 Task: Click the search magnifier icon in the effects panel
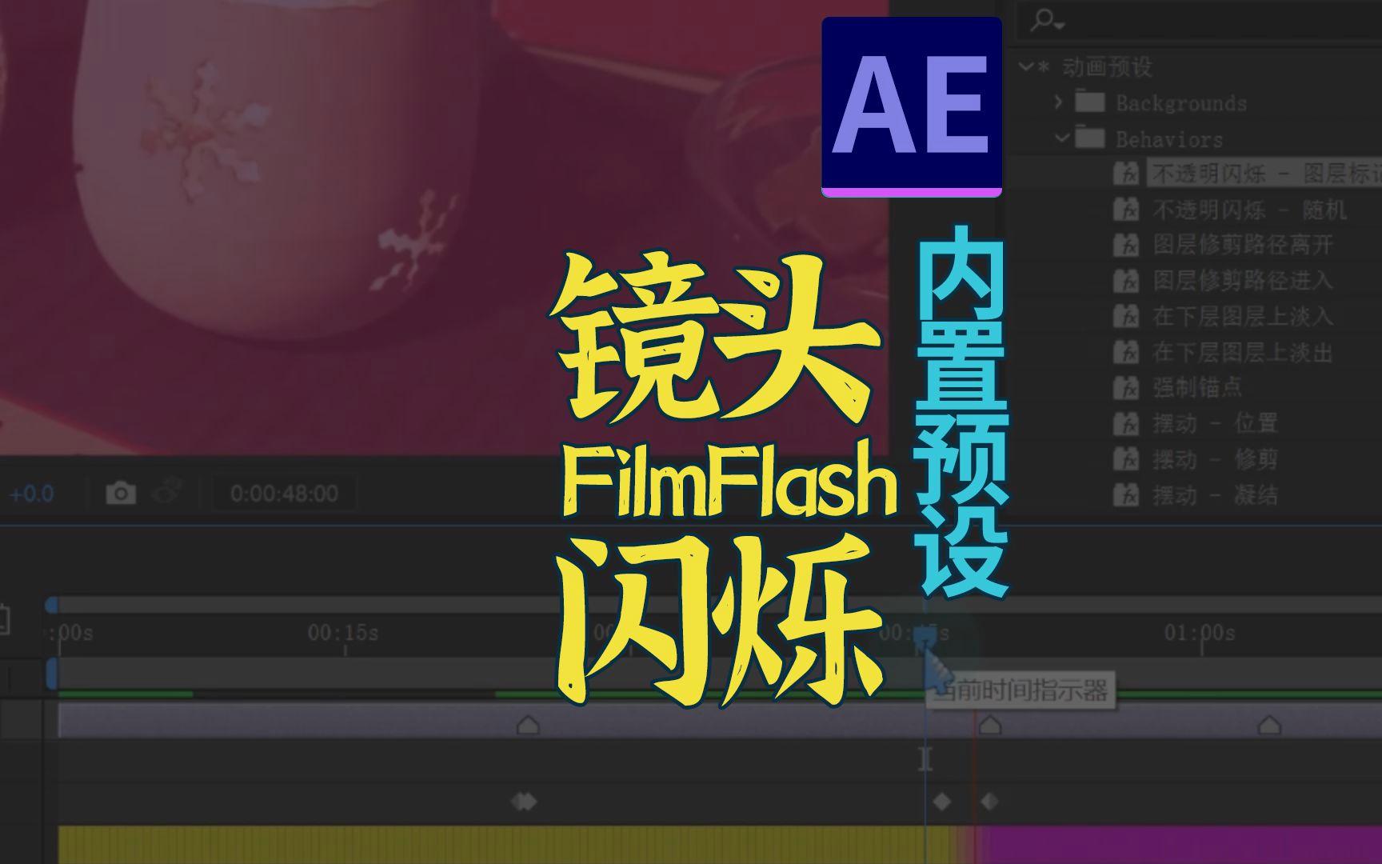(x=1047, y=21)
